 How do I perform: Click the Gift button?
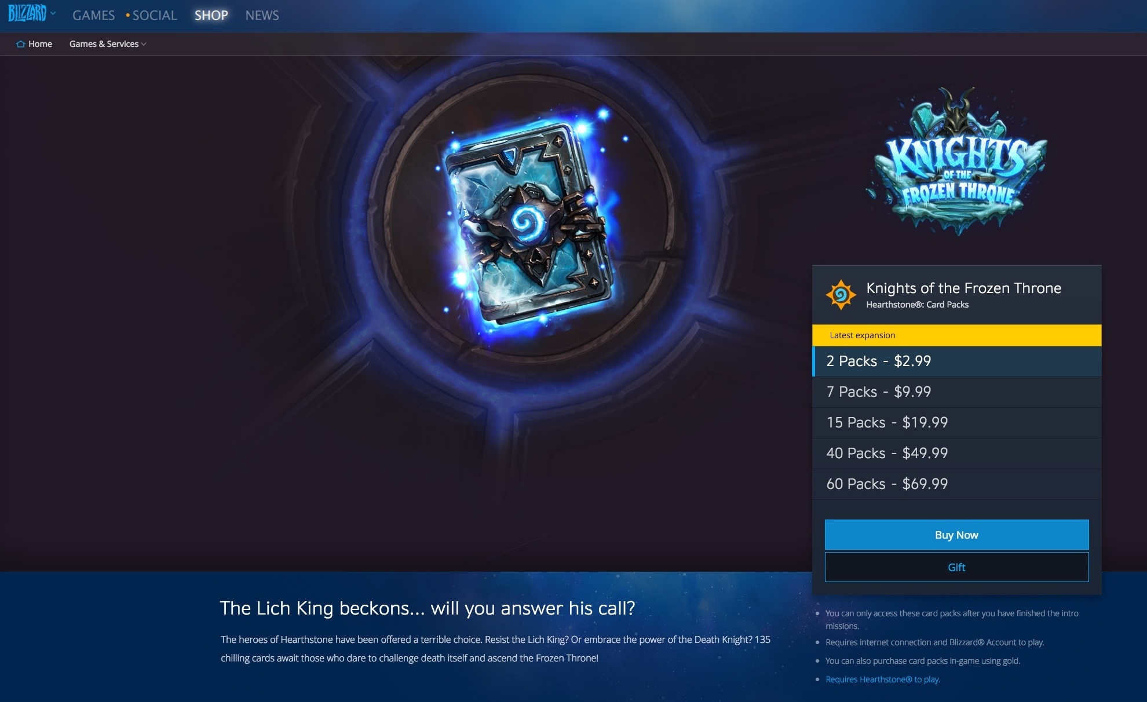click(x=956, y=568)
